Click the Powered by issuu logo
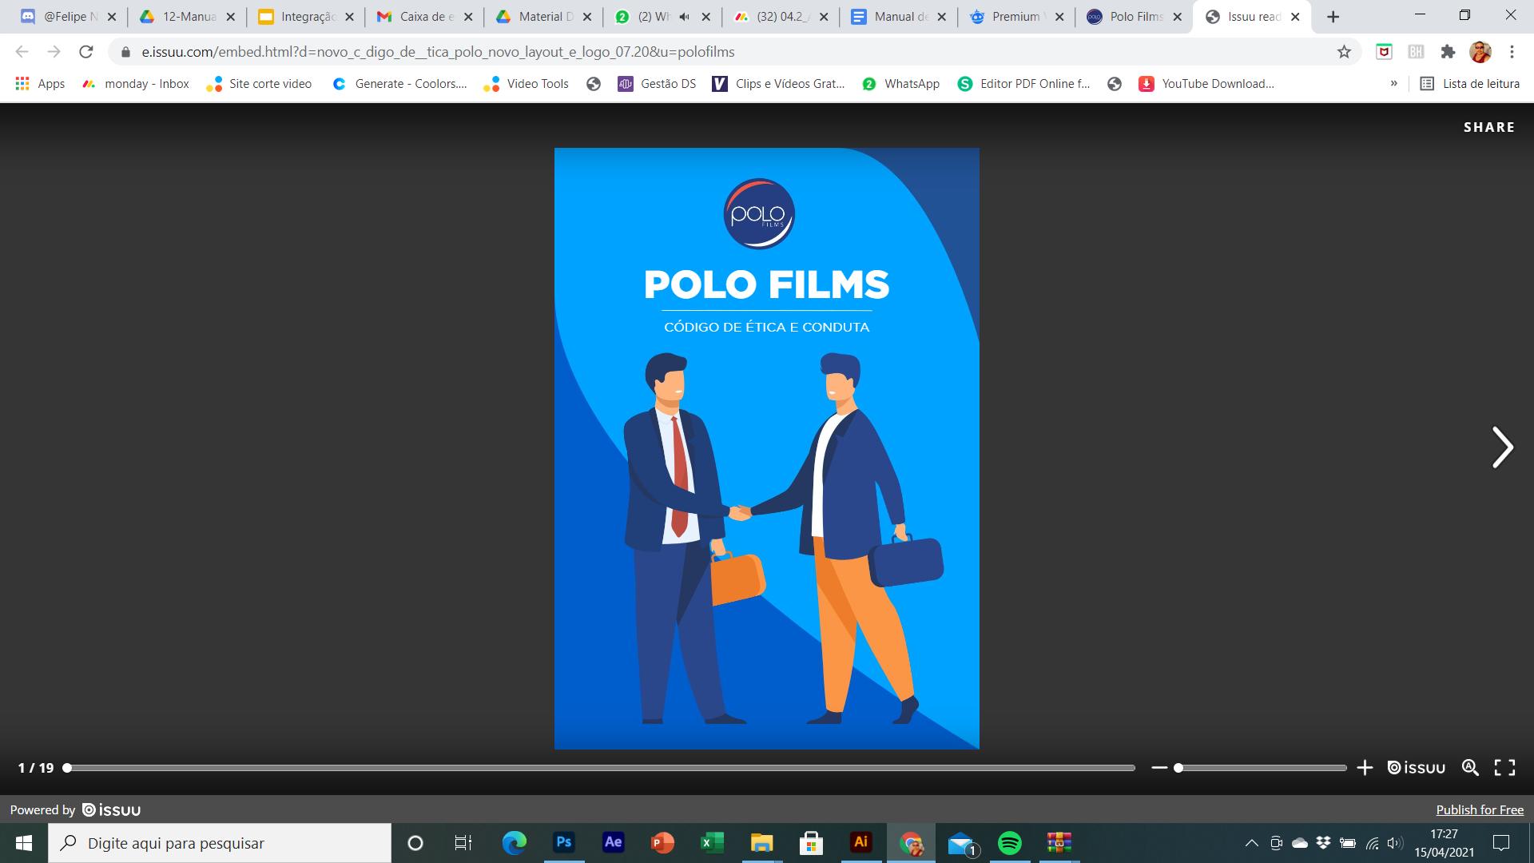Image resolution: width=1534 pixels, height=863 pixels. (x=112, y=810)
